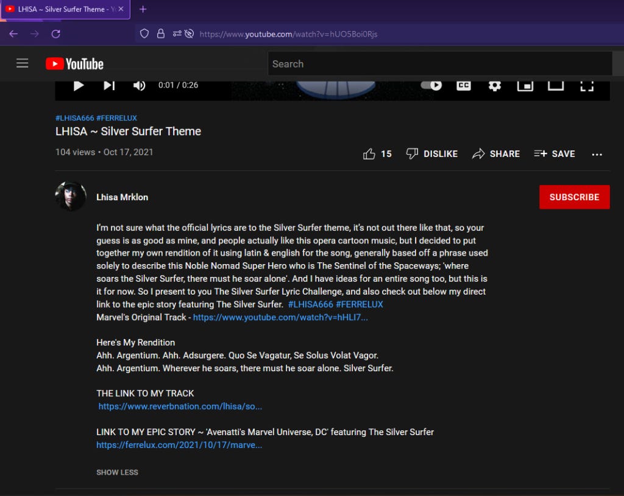Image resolution: width=624 pixels, height=496 pixels.
Task: Click the browser back arrow
Action: [13, 34]
